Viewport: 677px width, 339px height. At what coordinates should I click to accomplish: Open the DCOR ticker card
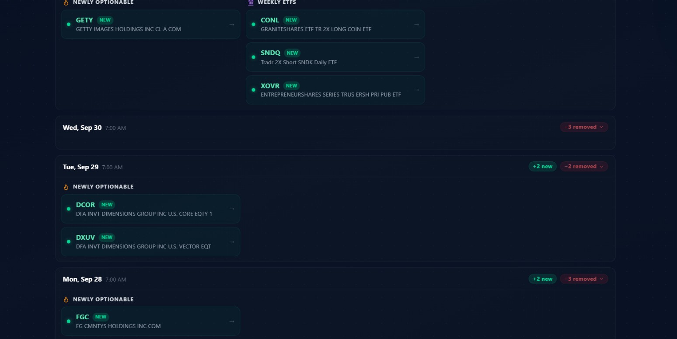(150, 209)
